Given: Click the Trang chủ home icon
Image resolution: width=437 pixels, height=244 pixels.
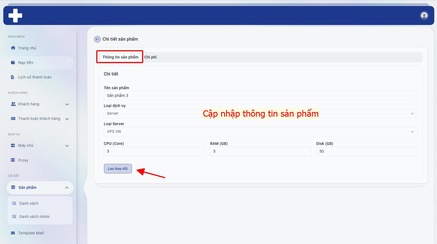Looking at the screenshot, I should point(13,48).
